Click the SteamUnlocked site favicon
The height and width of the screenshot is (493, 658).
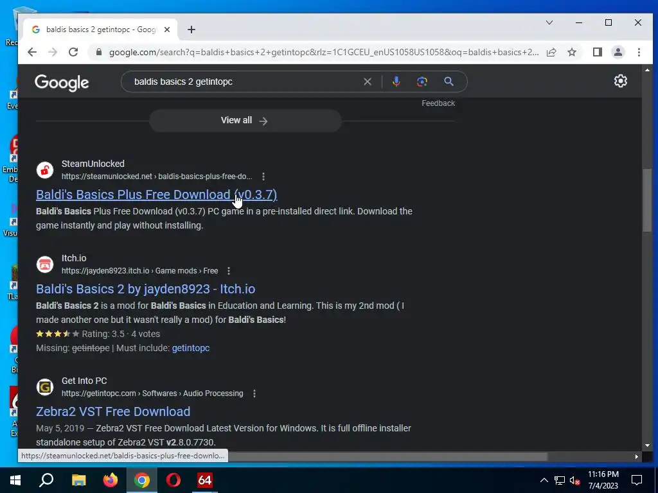coord(45,170)
